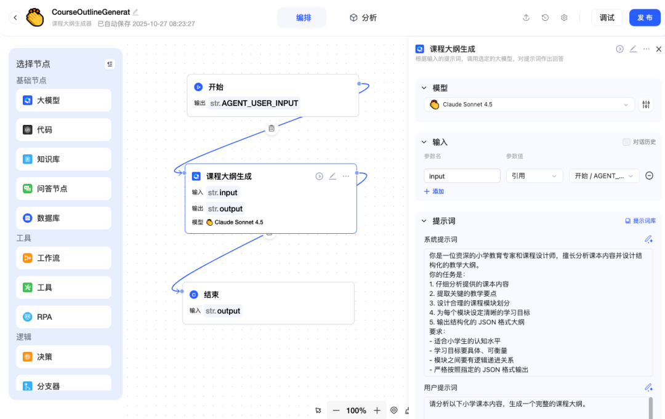Switch to the 编排 tab

tap(303, 18)
